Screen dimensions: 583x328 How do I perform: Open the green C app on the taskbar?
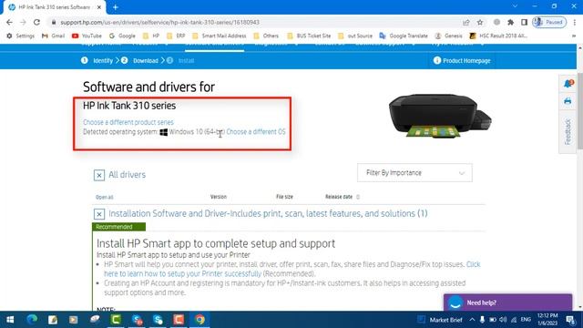click(x=116, y=320)
